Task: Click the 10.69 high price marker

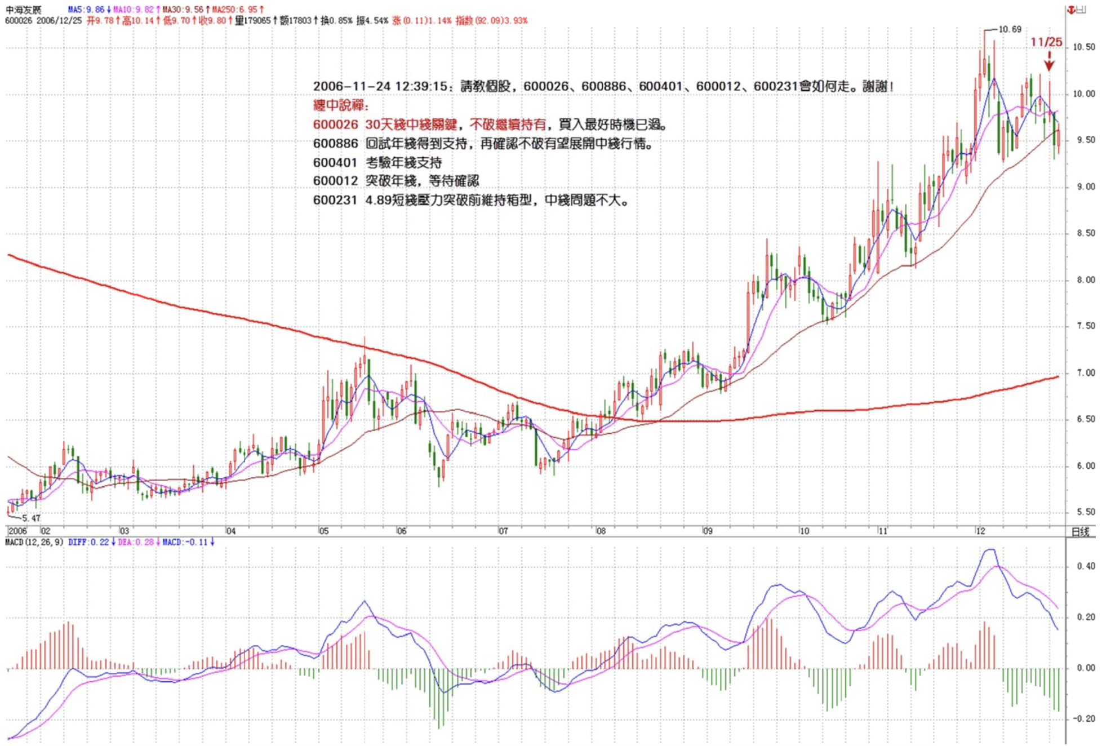Action: (x=1009, y=29)
